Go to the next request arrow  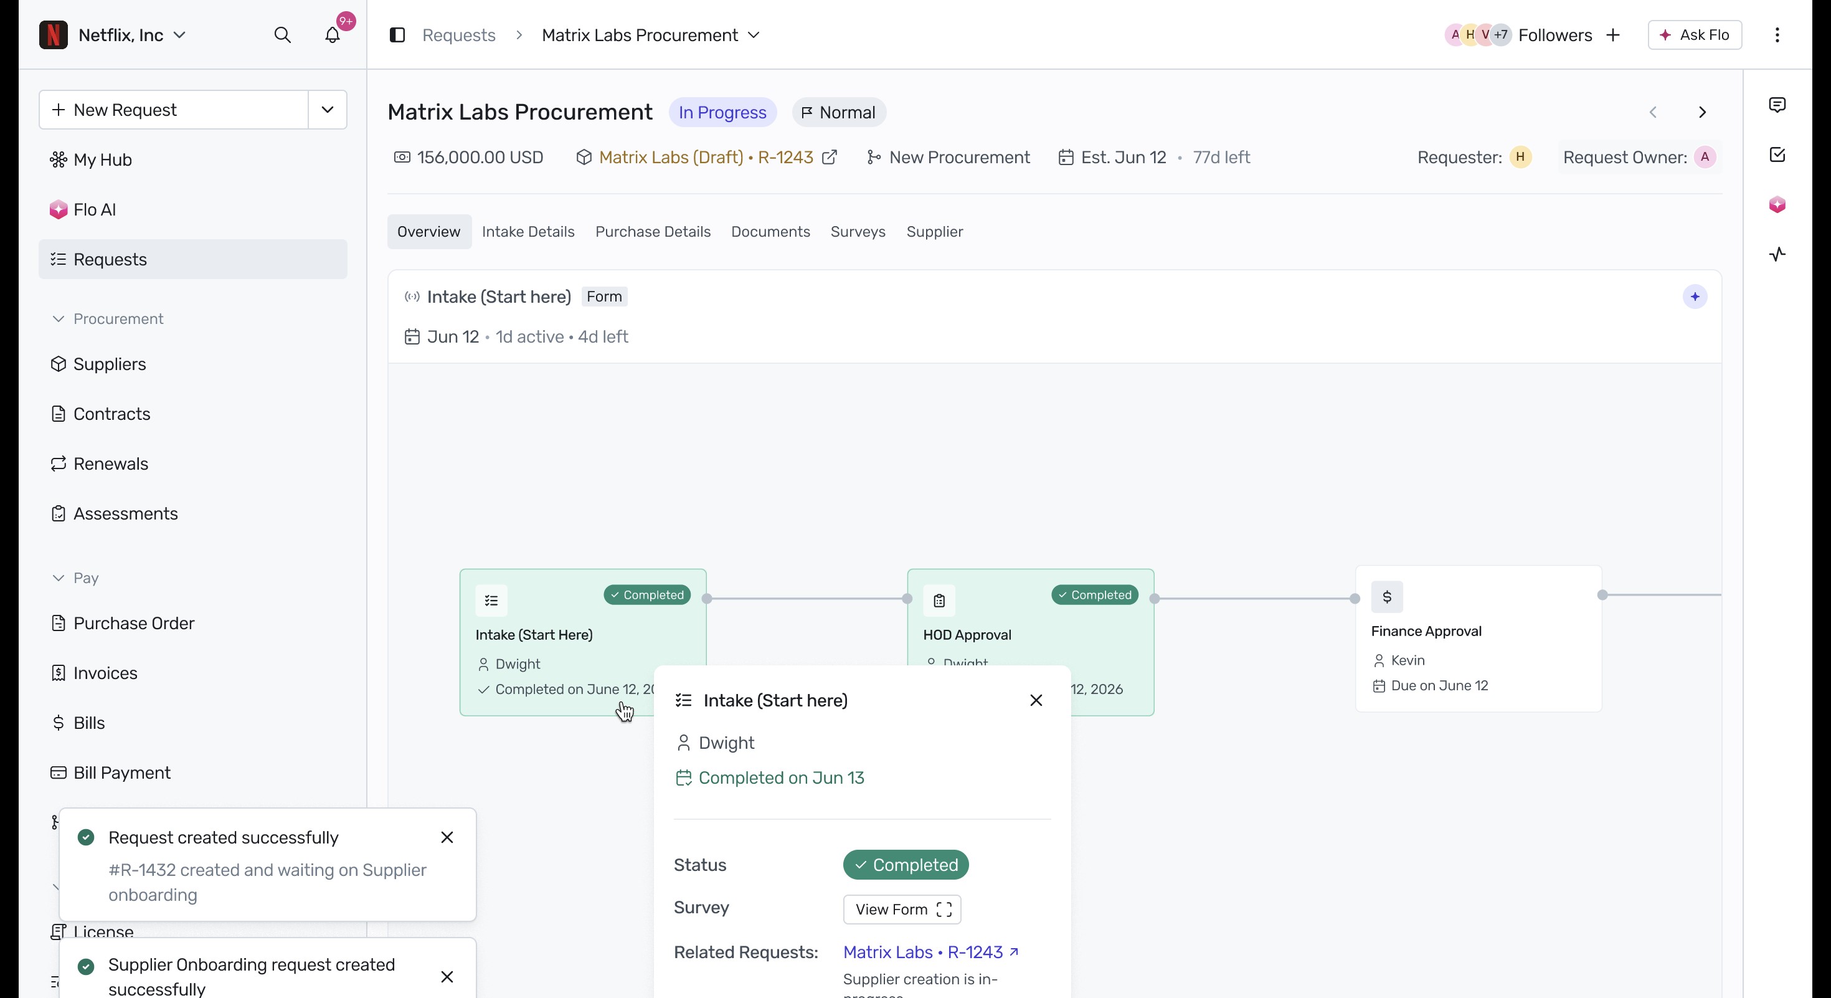1702,112
